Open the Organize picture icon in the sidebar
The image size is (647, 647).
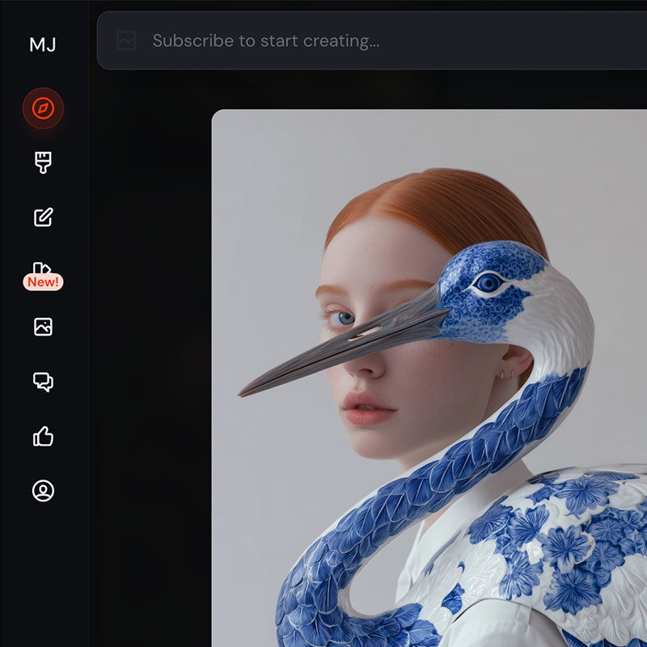[x=43, y=327]
